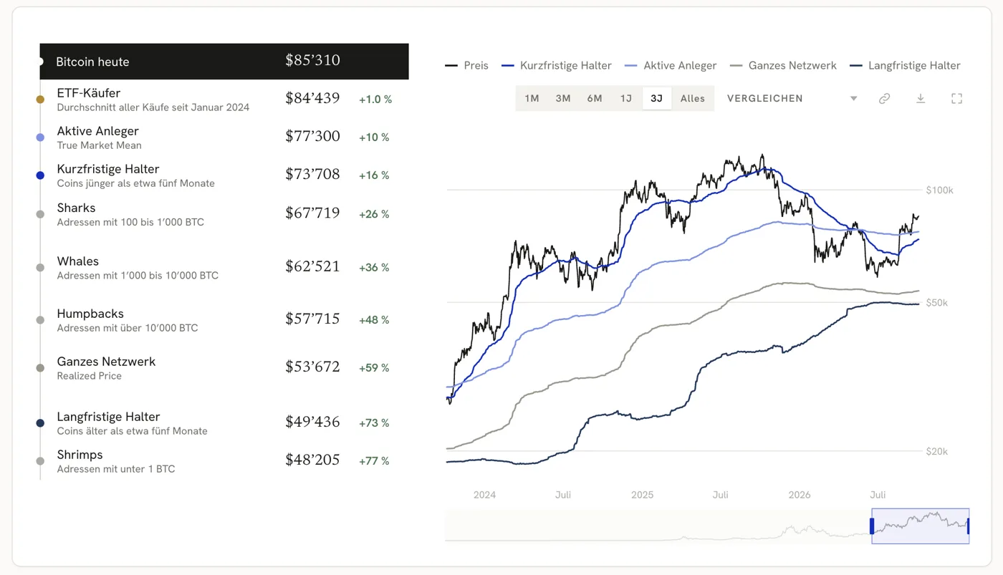Click the Kurzfristige Halter row in the cohort list
Screen dimensions: 1003x575
click(x=224, y=175)
